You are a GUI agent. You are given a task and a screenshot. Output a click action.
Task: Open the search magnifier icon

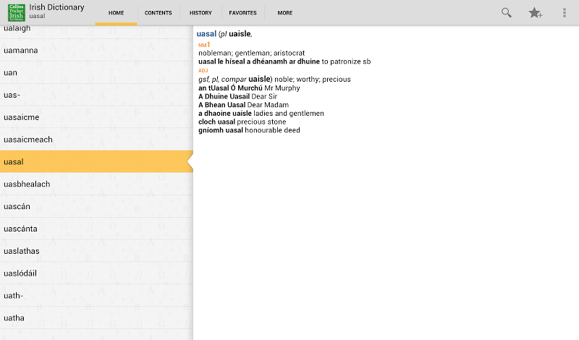[506, 13]
